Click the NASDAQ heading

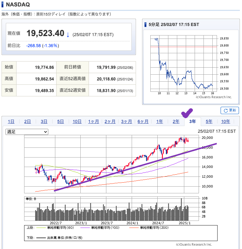point(18,5)
